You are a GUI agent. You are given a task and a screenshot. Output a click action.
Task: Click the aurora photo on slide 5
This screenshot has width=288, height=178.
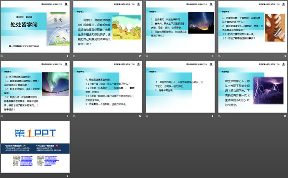[x=55, y=84]
